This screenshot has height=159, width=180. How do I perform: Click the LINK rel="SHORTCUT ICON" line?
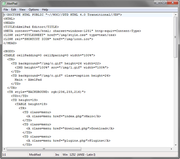48,39
